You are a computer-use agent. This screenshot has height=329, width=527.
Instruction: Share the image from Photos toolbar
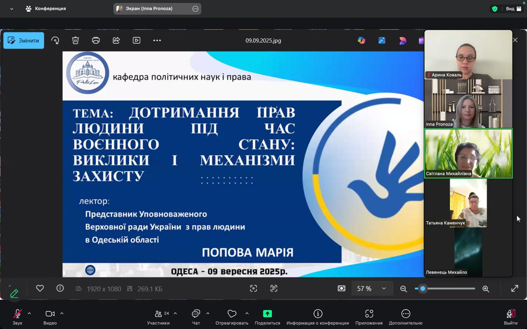(x=116, y=40)
